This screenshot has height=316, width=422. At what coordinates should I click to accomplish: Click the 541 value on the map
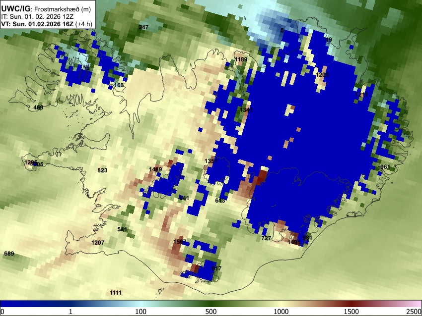click(x=122, y=229)
